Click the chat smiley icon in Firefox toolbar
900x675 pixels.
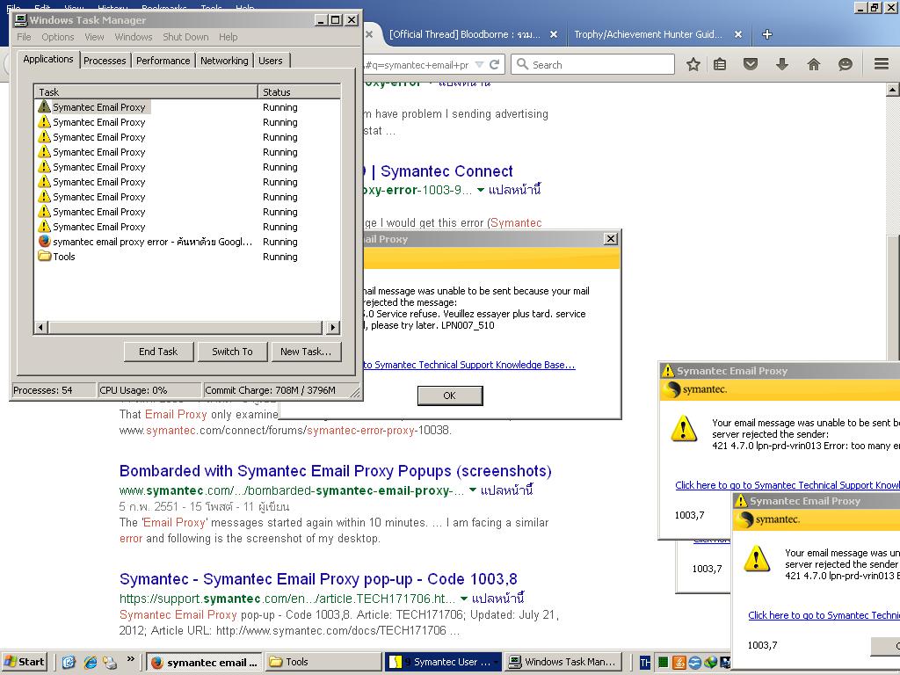point(845,64)
